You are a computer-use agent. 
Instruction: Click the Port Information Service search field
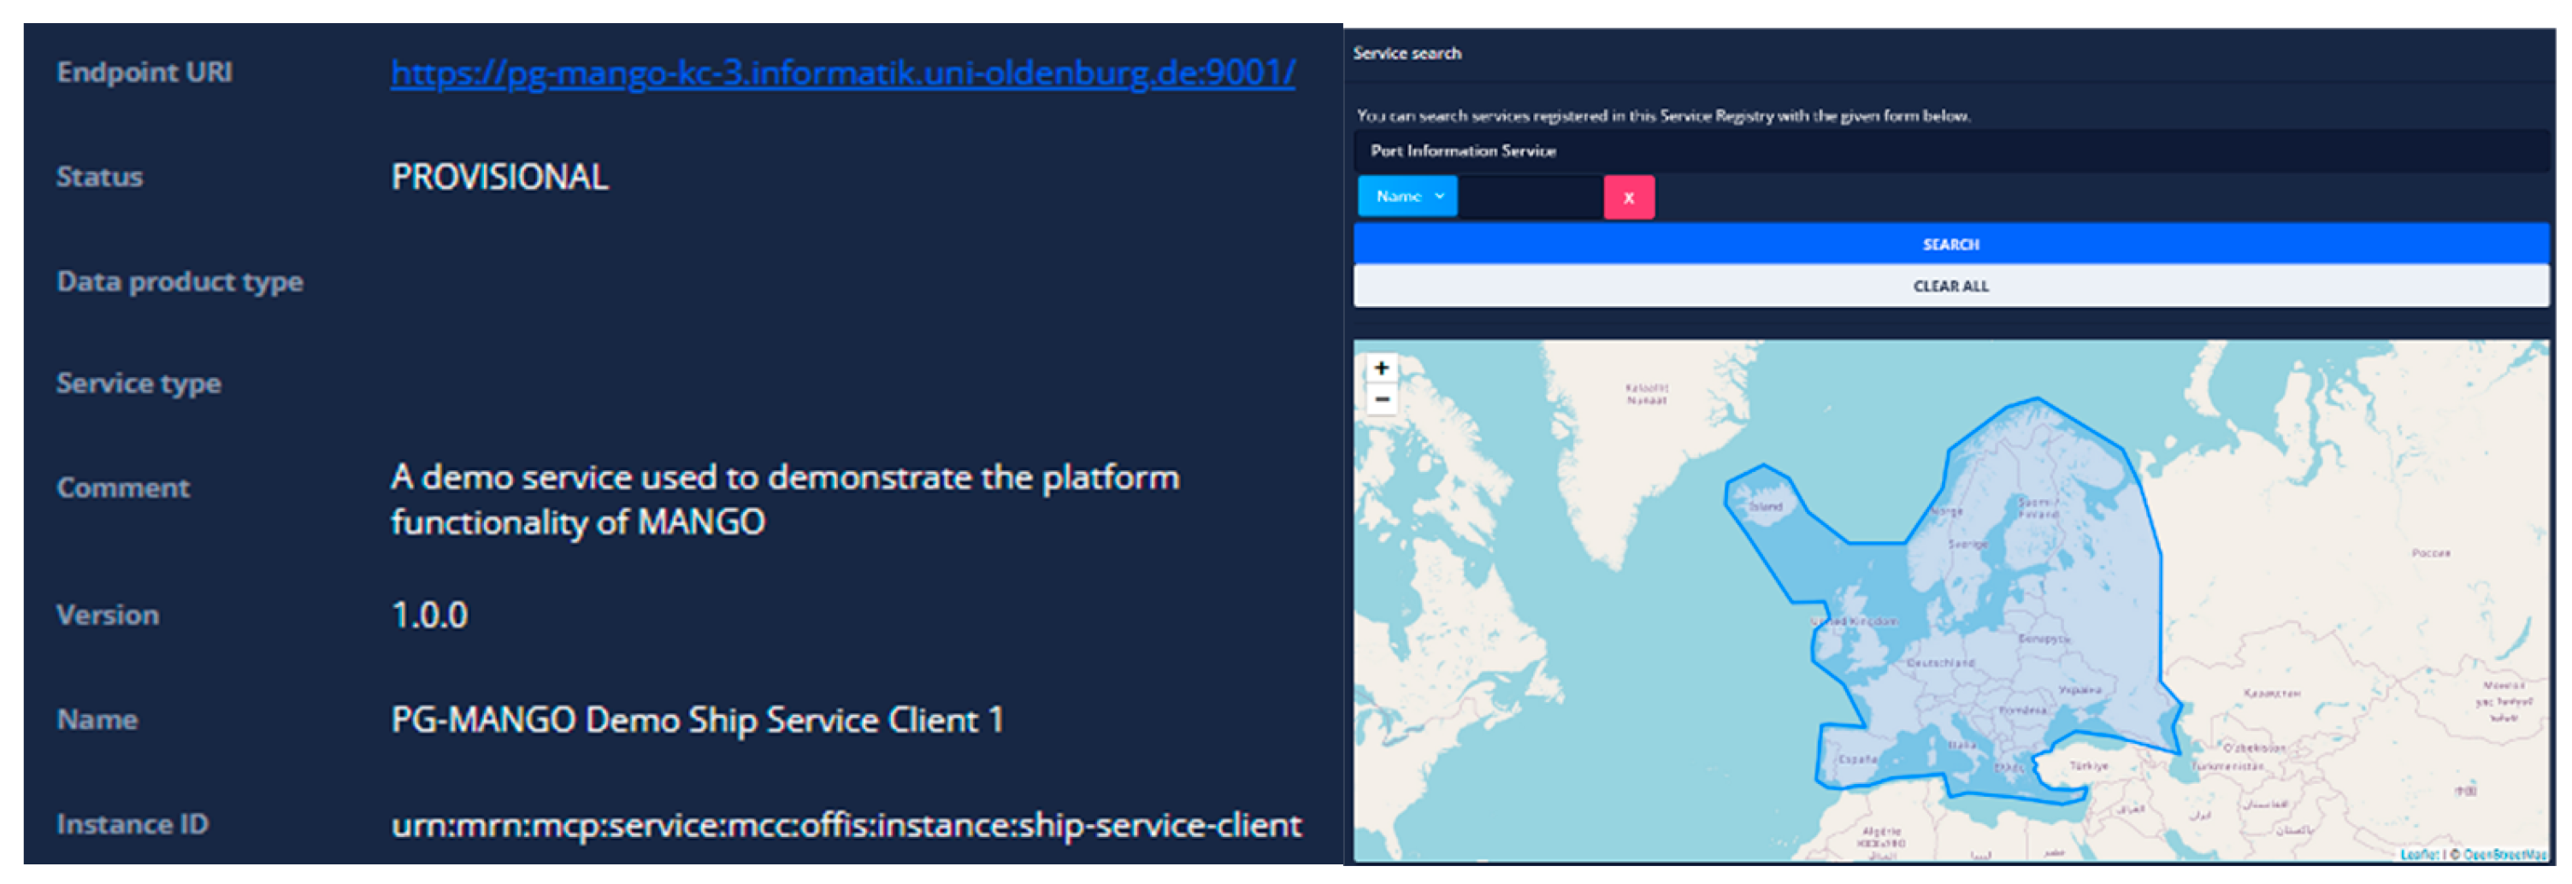pyautogui.click(x=1950, y=150)
